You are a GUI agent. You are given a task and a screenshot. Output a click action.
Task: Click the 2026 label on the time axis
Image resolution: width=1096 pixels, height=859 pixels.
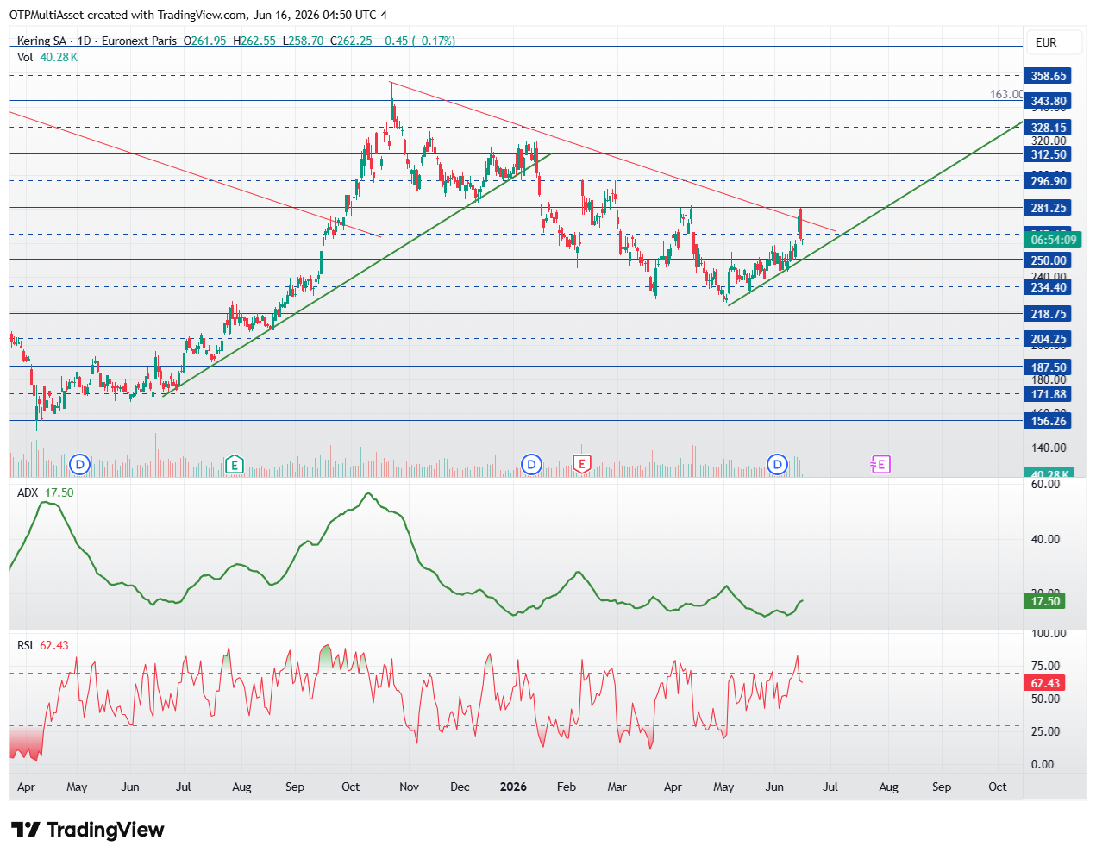513,787
